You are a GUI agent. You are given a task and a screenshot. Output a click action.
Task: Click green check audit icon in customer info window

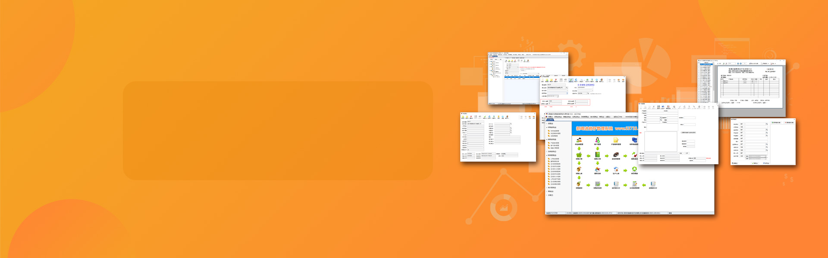[485, 117]
